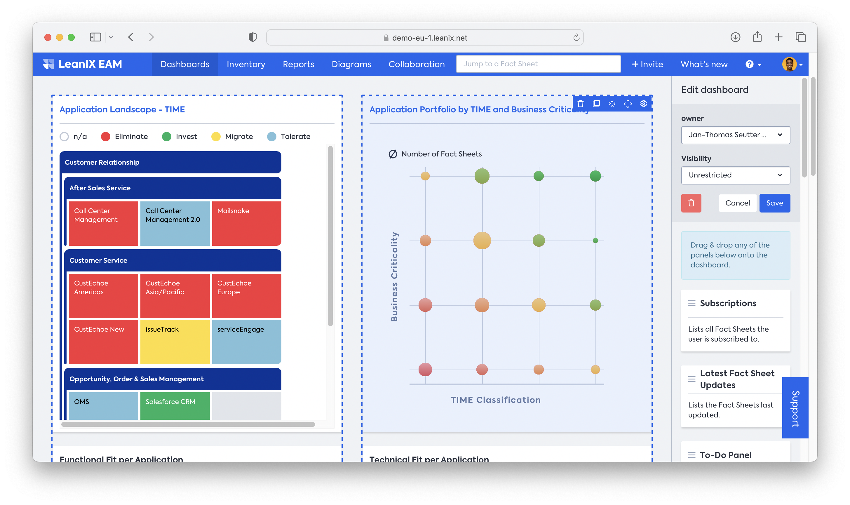Open the owner dropdown

pos(735,135)
